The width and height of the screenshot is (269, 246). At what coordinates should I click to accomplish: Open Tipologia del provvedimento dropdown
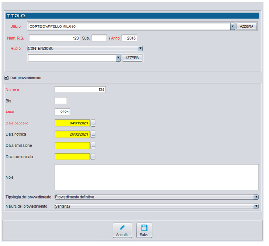[157, 197]
